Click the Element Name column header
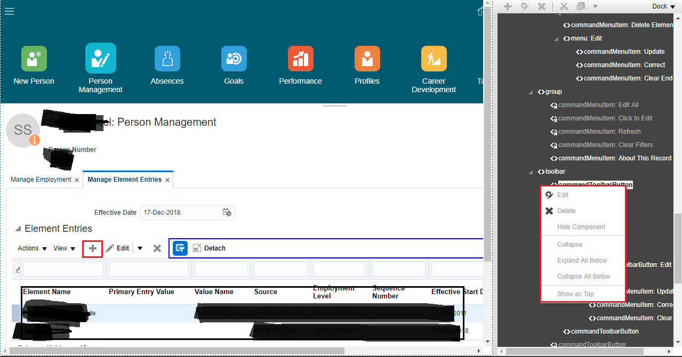Screen dimensions: 682x357 click(47, 292)
